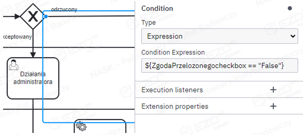Add an extension property with plus icon
The image size is (303, 135).
[x=273, y=106]
